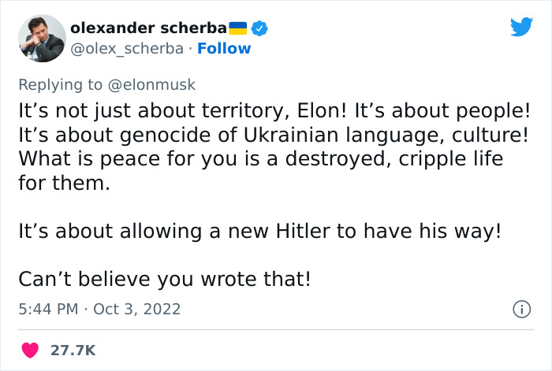The width and height of the screenshot is (552, 371).
Task: Click the blue verified checkmark badge
Action: tap(260, 28)
